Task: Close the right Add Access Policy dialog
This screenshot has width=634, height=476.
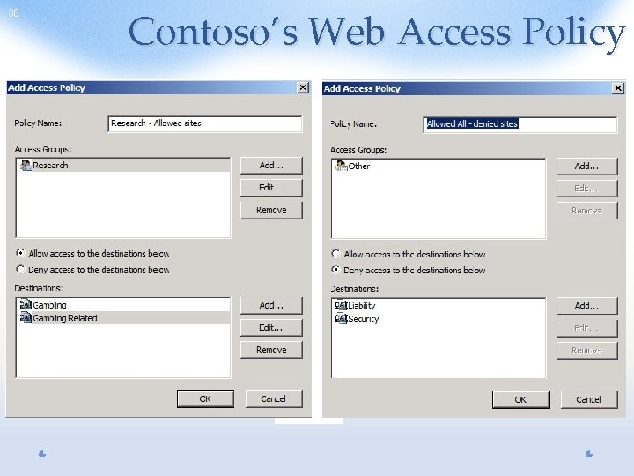Action: (x=618, y=88)
